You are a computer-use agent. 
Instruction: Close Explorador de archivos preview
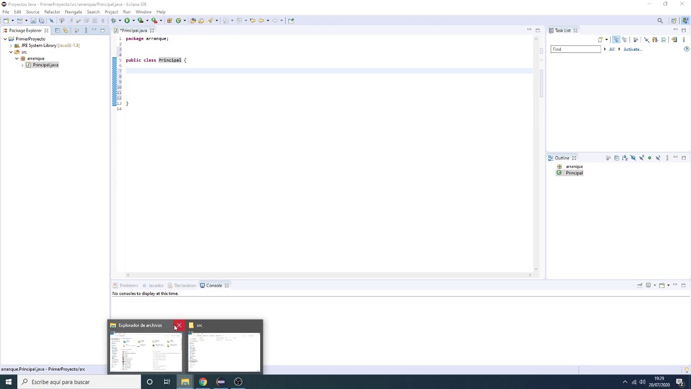pos(179,325)
